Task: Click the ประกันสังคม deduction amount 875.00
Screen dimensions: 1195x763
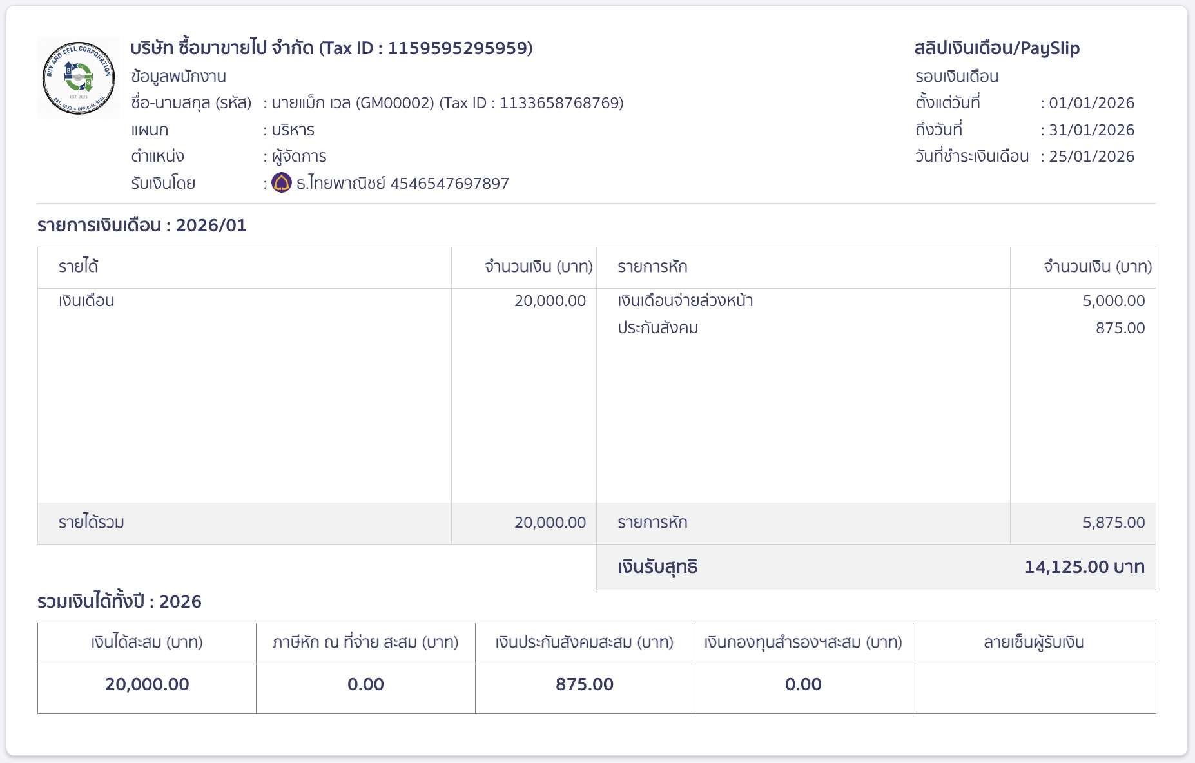Action: 1120,328
